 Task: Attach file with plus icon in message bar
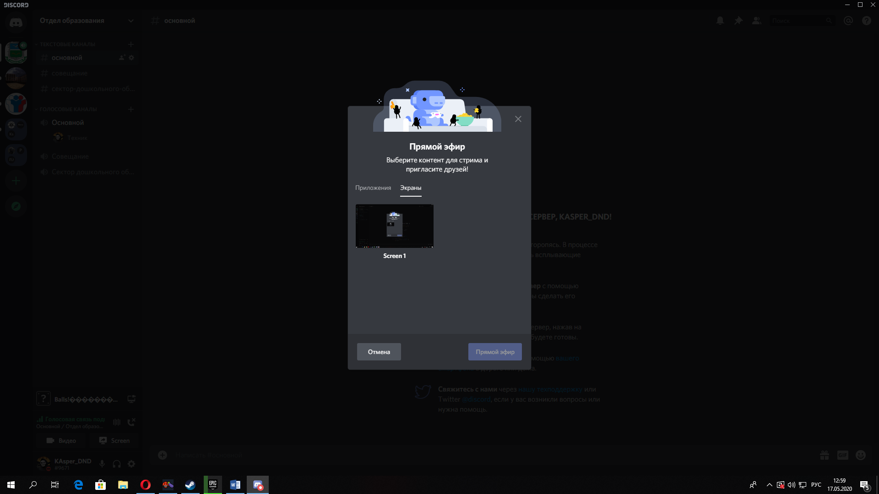tap(163, 455)
